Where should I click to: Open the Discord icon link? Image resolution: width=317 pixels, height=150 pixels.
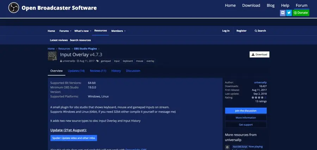[282, 13]
